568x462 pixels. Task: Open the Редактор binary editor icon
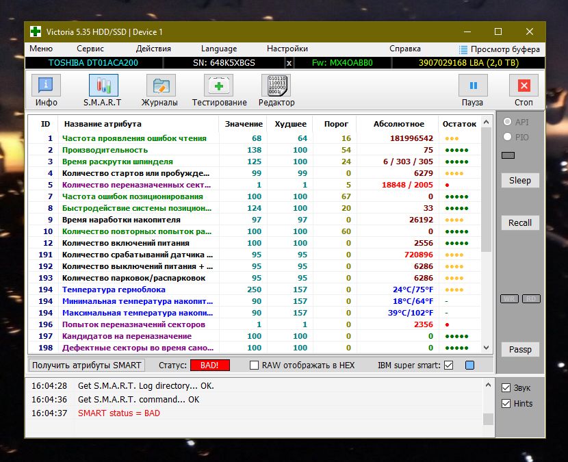tap(276, 86)
